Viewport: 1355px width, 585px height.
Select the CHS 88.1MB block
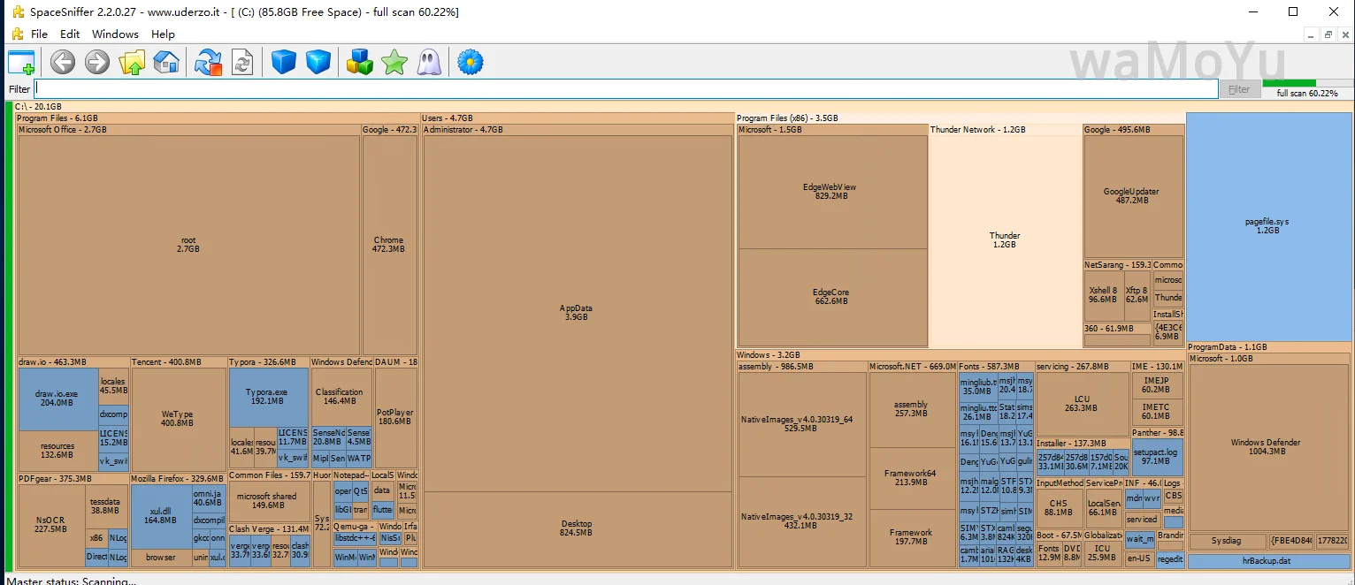coord(1059,507)
